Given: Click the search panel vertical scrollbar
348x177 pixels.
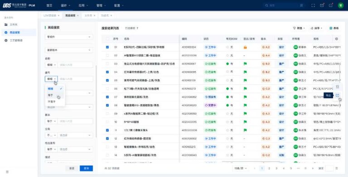Looking at the screenshot, I should pos(96,101).
